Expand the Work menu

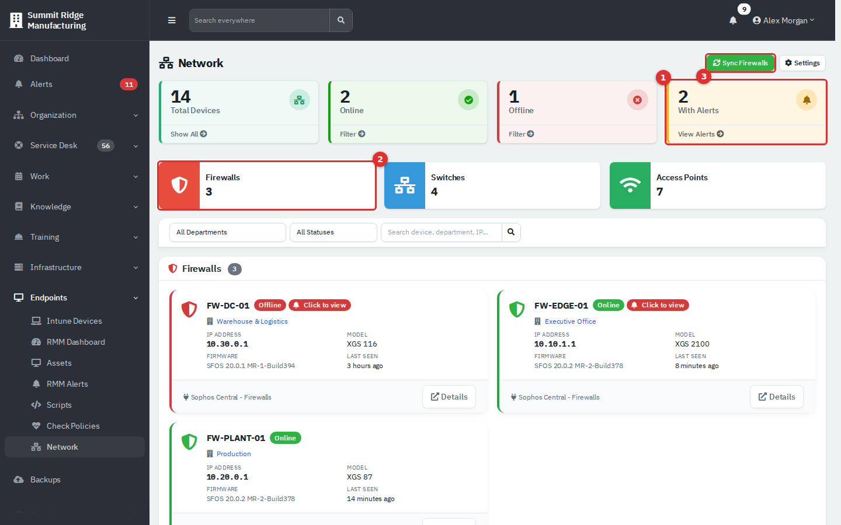tap(75, 176)
